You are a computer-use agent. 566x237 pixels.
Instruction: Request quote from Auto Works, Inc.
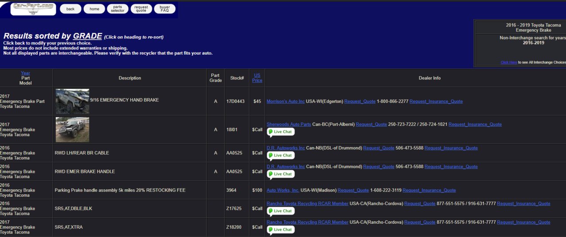tap(353, 190)
